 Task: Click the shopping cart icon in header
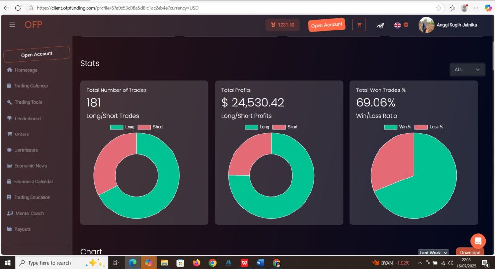(359, 25)
